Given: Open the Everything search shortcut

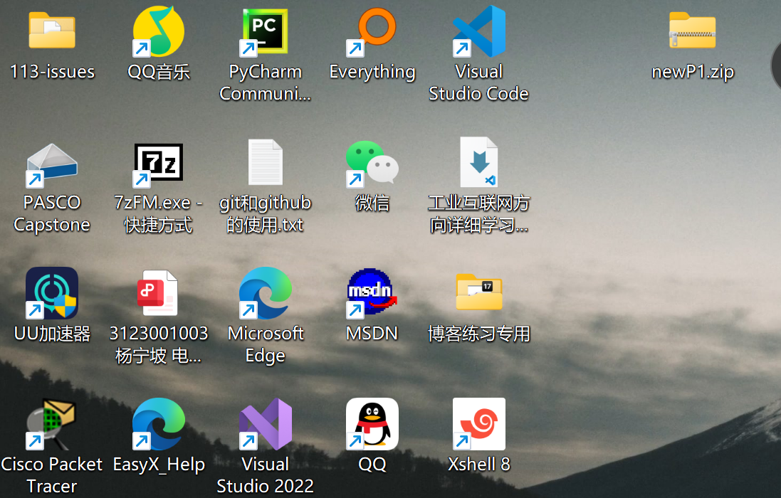Looking at the screenshot, I should coord(372,32).
